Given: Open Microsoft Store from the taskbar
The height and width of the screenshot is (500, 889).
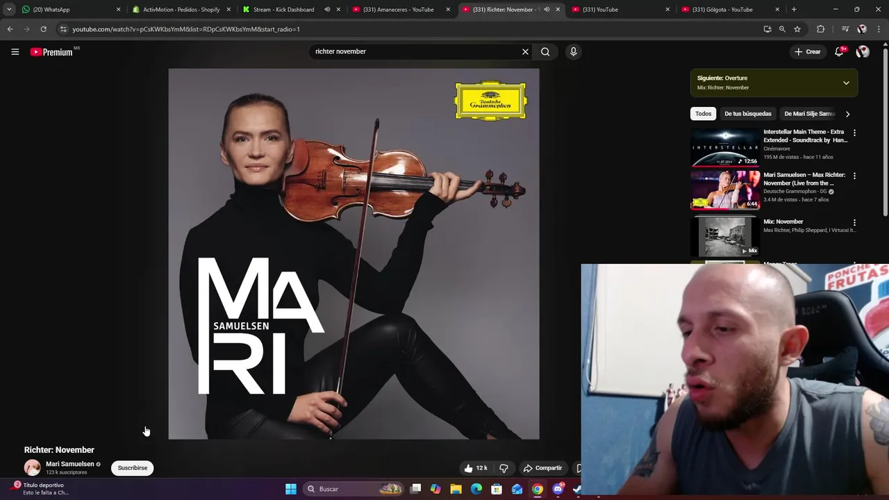Looking at the screenshot, I should pos(497,489).
